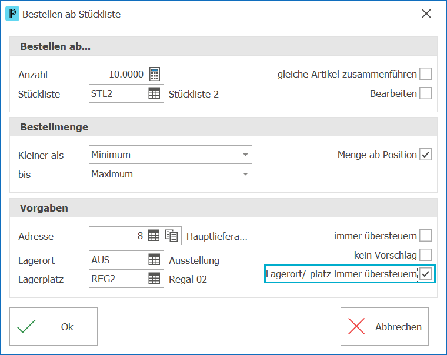Open the Kleiner als Minimum dropdown
Image resolution: width=447 pixels, height=355 pixels.
(x=171, y=155)
